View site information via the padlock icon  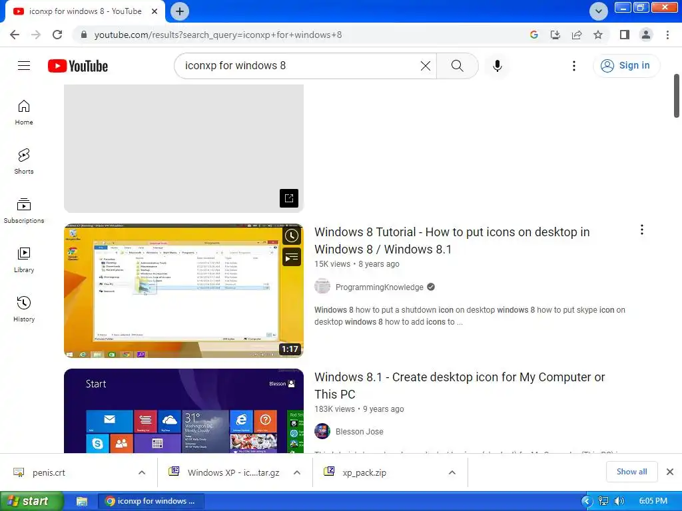84,35
